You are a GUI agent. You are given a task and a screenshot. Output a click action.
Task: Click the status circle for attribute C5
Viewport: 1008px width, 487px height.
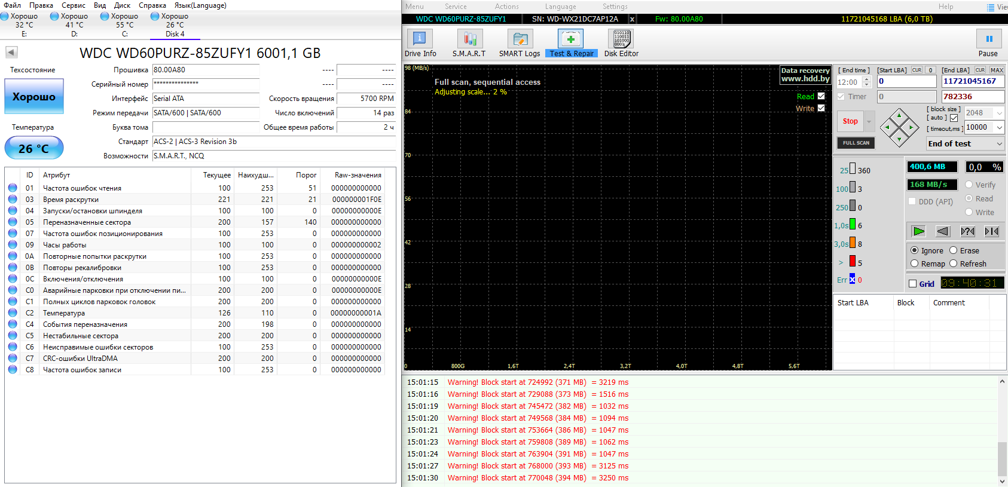pyautogui.click(x=13, y=335)
